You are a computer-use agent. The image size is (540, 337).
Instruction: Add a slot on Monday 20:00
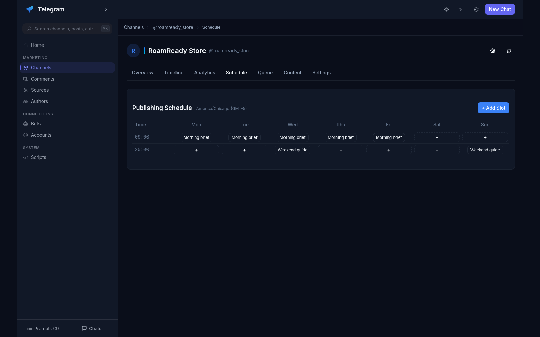coord(196,150)
